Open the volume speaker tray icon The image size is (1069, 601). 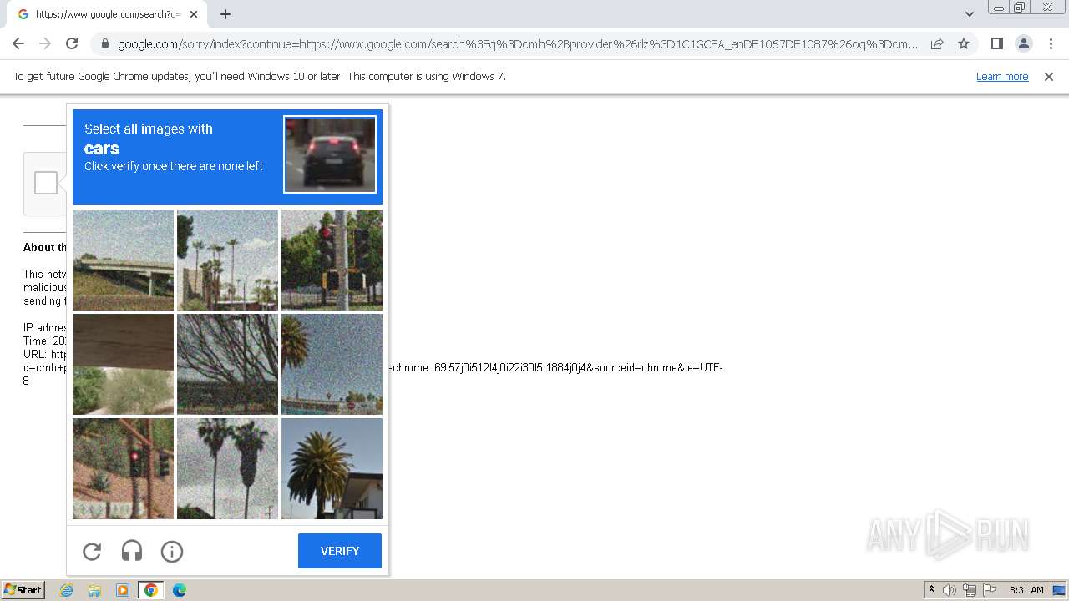click(950, 590)
